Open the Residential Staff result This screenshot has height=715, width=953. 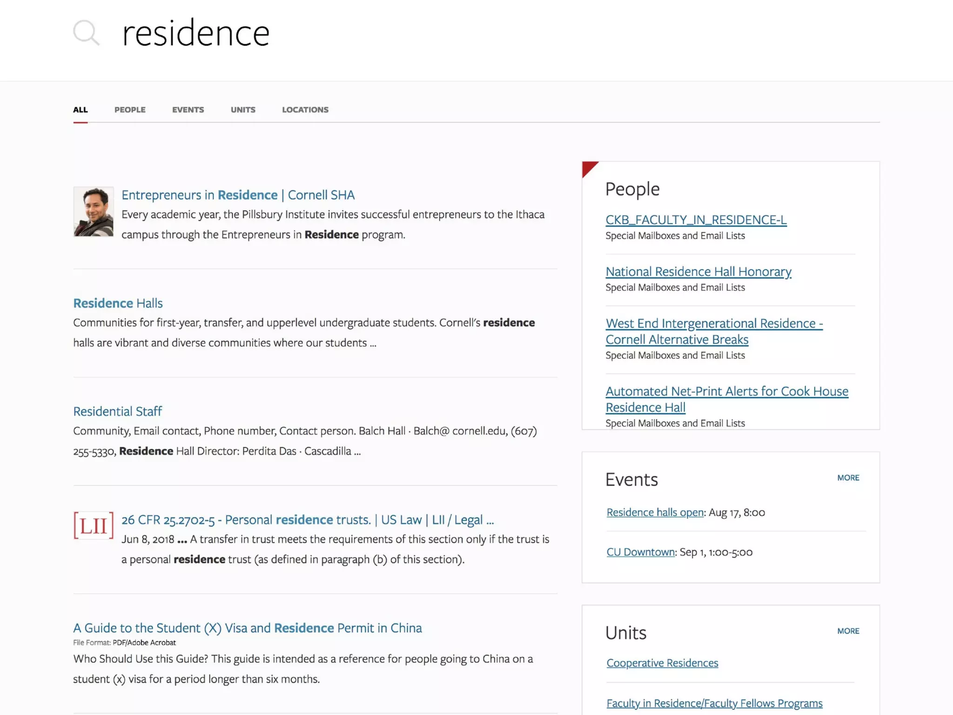[x=117, y=411]
